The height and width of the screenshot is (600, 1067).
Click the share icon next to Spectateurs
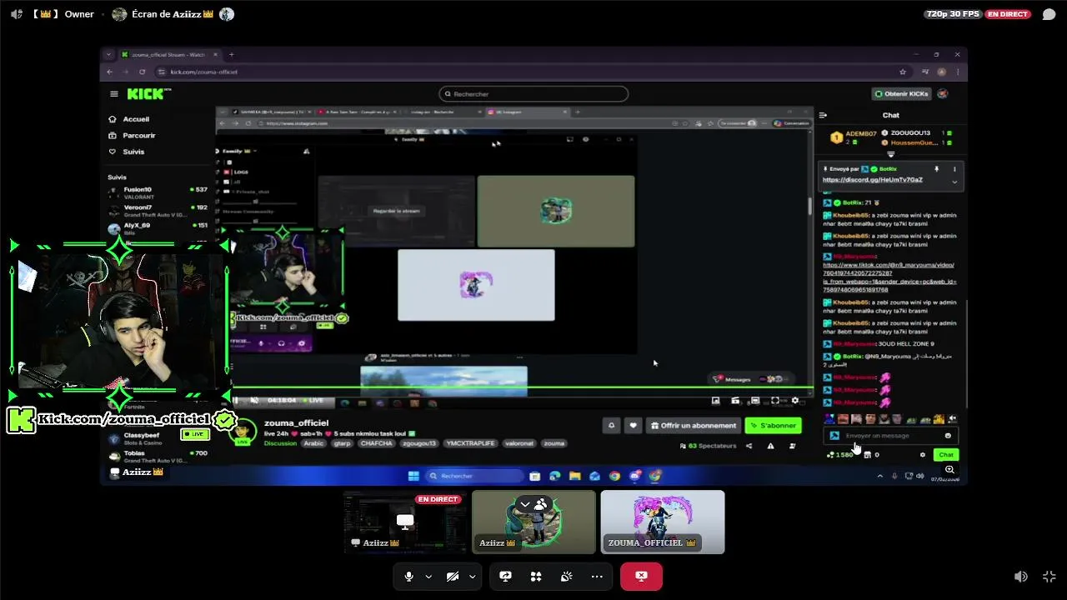tap(749, 446)
